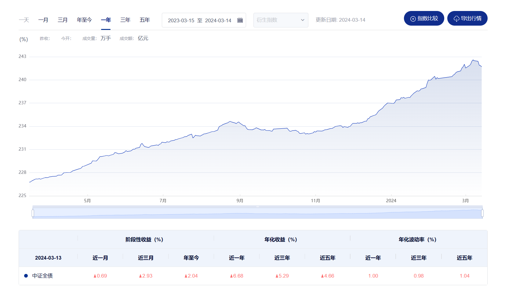Select the 一年 range tab
Image resolution: width=505 pixels, height=291 pixels.
tap(106, 20)
